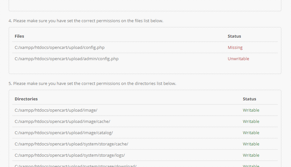Click Writable status for image/cache/ row

251,122
